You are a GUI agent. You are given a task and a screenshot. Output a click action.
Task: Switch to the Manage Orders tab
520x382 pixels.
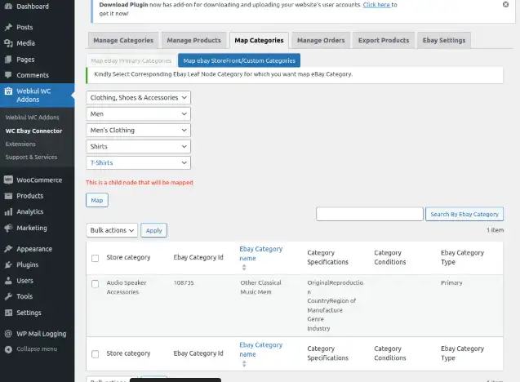pyautogui.click(x=320, y=40)
